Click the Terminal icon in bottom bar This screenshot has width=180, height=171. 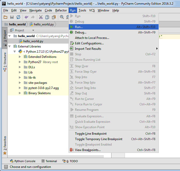tap(43, 161)
